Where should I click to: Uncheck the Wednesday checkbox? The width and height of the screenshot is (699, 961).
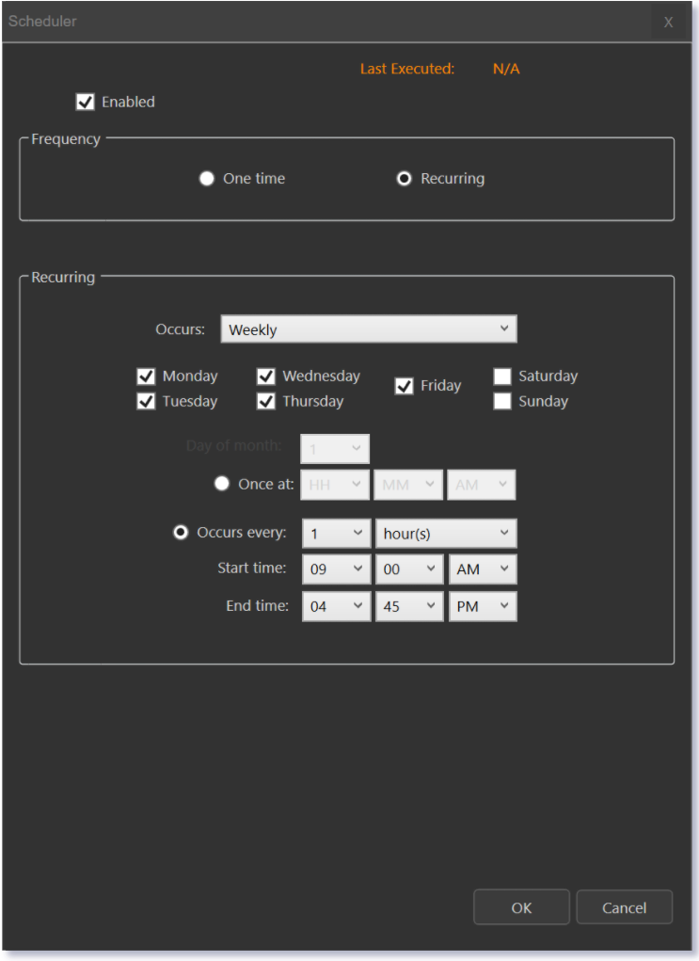266,376
